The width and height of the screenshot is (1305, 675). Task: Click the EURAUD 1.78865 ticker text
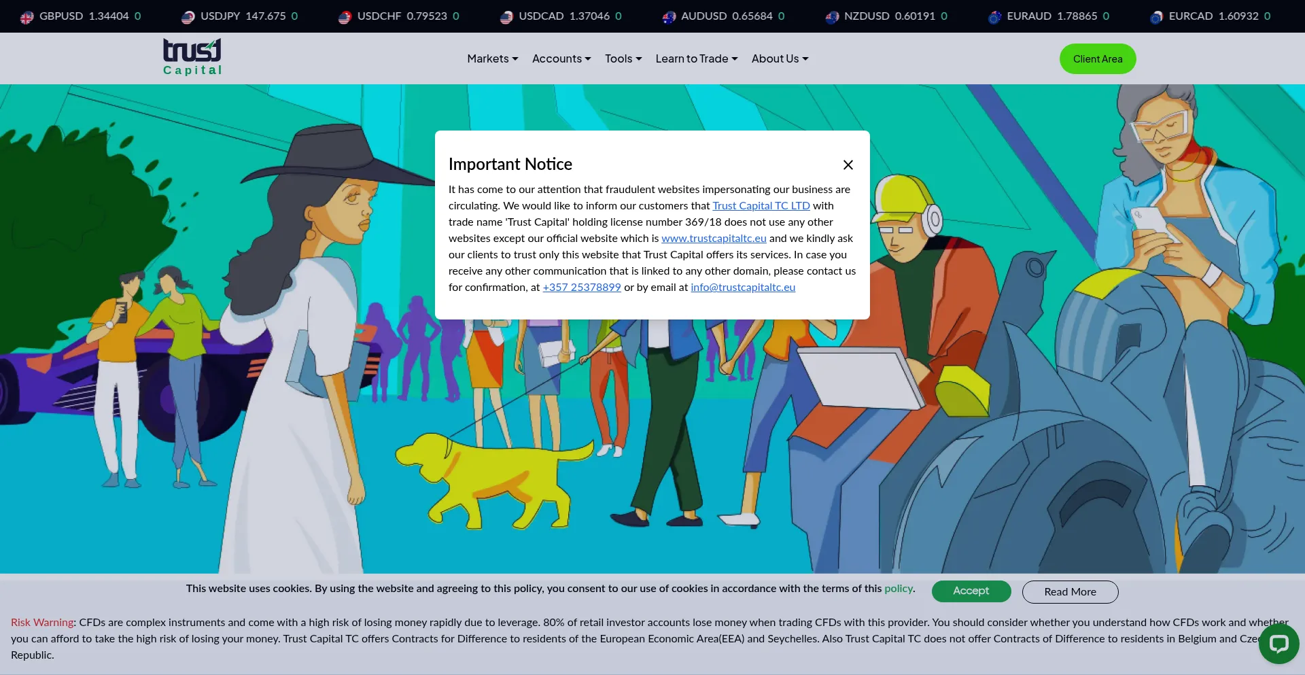click(1052, 16)
